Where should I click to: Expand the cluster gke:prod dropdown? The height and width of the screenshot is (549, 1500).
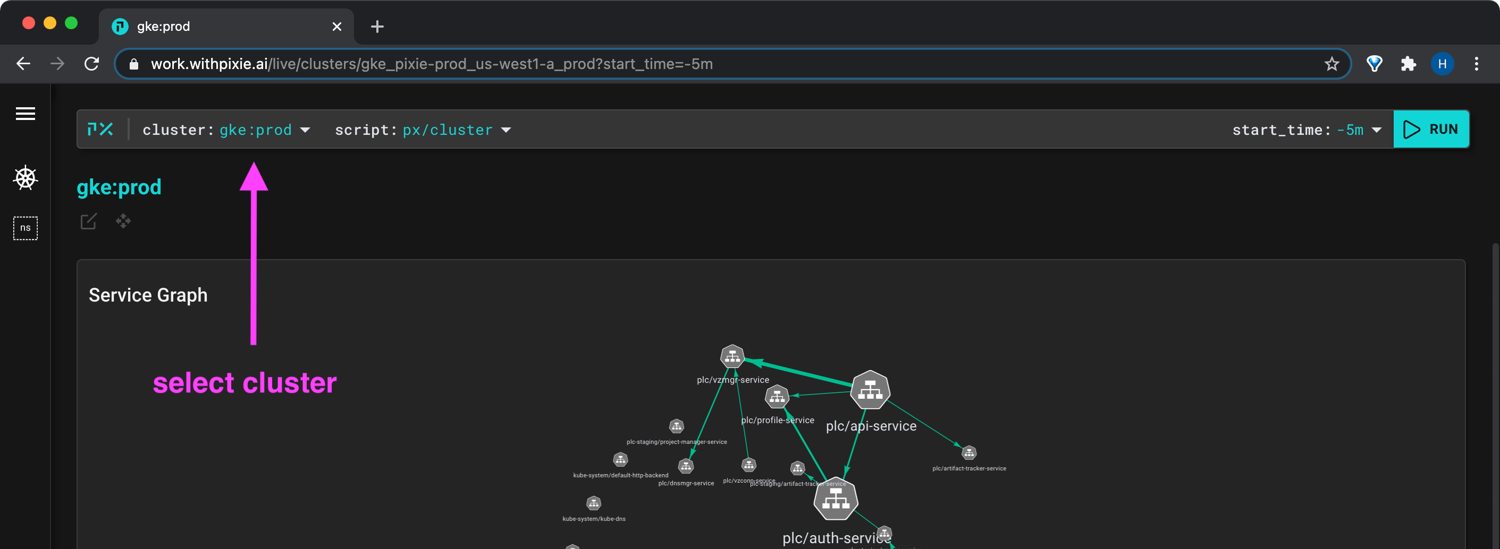tap(305, 130)
